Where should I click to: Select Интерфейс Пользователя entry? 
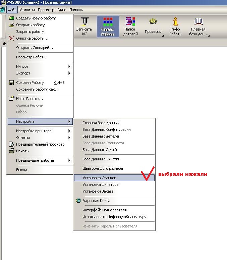tap(114, 210)
